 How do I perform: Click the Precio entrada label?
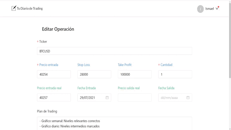(x=49, y=65)
